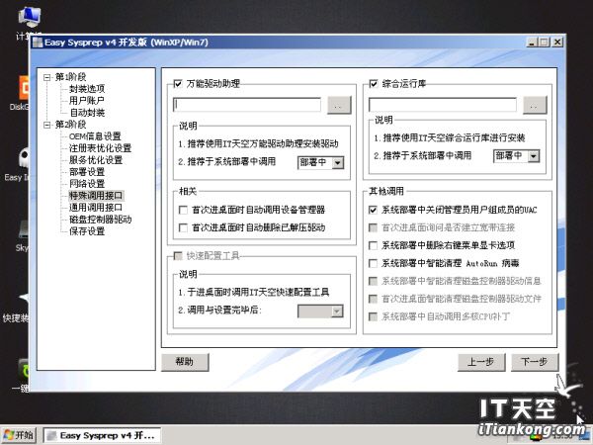Open the 调用与设置完毕后 dropdown
This screenshot has width=593, height=445.
coord(337,311)
